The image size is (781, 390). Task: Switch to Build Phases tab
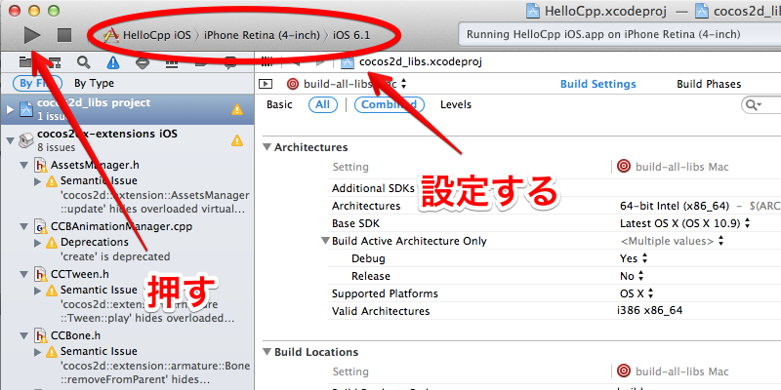click(709, 84)
